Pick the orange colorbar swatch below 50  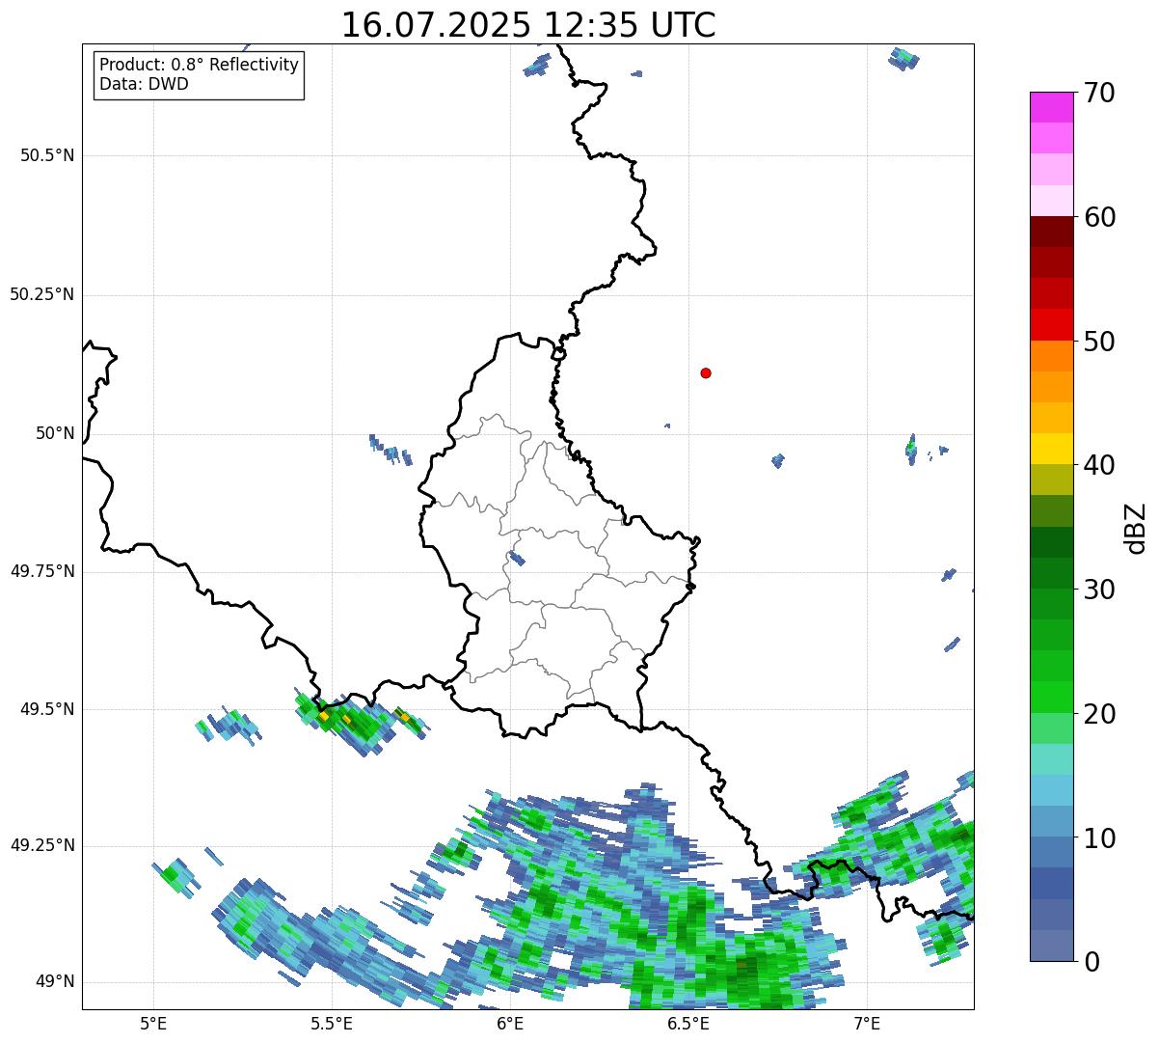[1051, 356]
